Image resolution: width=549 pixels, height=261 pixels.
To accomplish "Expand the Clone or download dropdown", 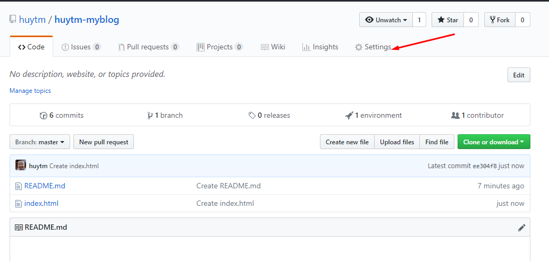I will pos(494,142).
